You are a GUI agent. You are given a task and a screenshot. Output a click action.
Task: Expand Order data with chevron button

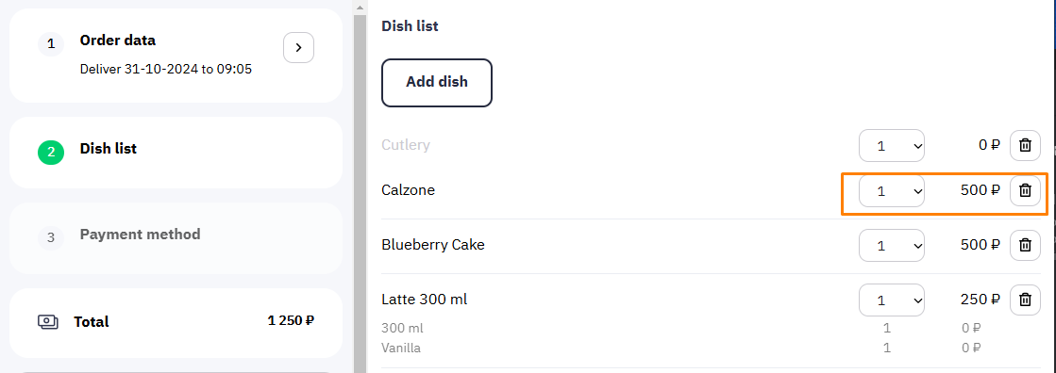point(298,48)
